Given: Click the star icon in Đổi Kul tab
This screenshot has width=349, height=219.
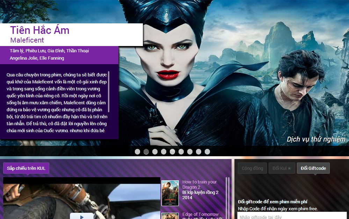Looking at the screenshot, I should click(289, 168).
